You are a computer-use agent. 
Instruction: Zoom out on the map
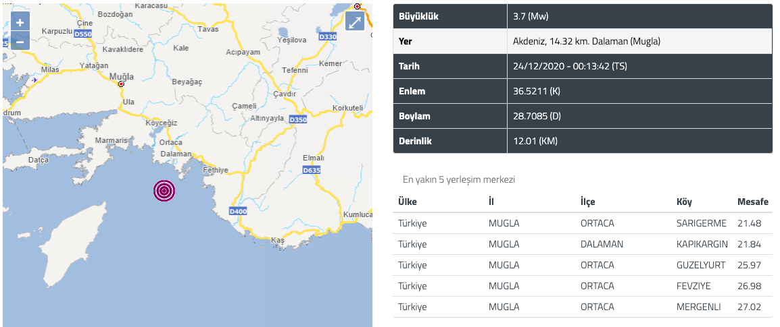click(20, 41)
